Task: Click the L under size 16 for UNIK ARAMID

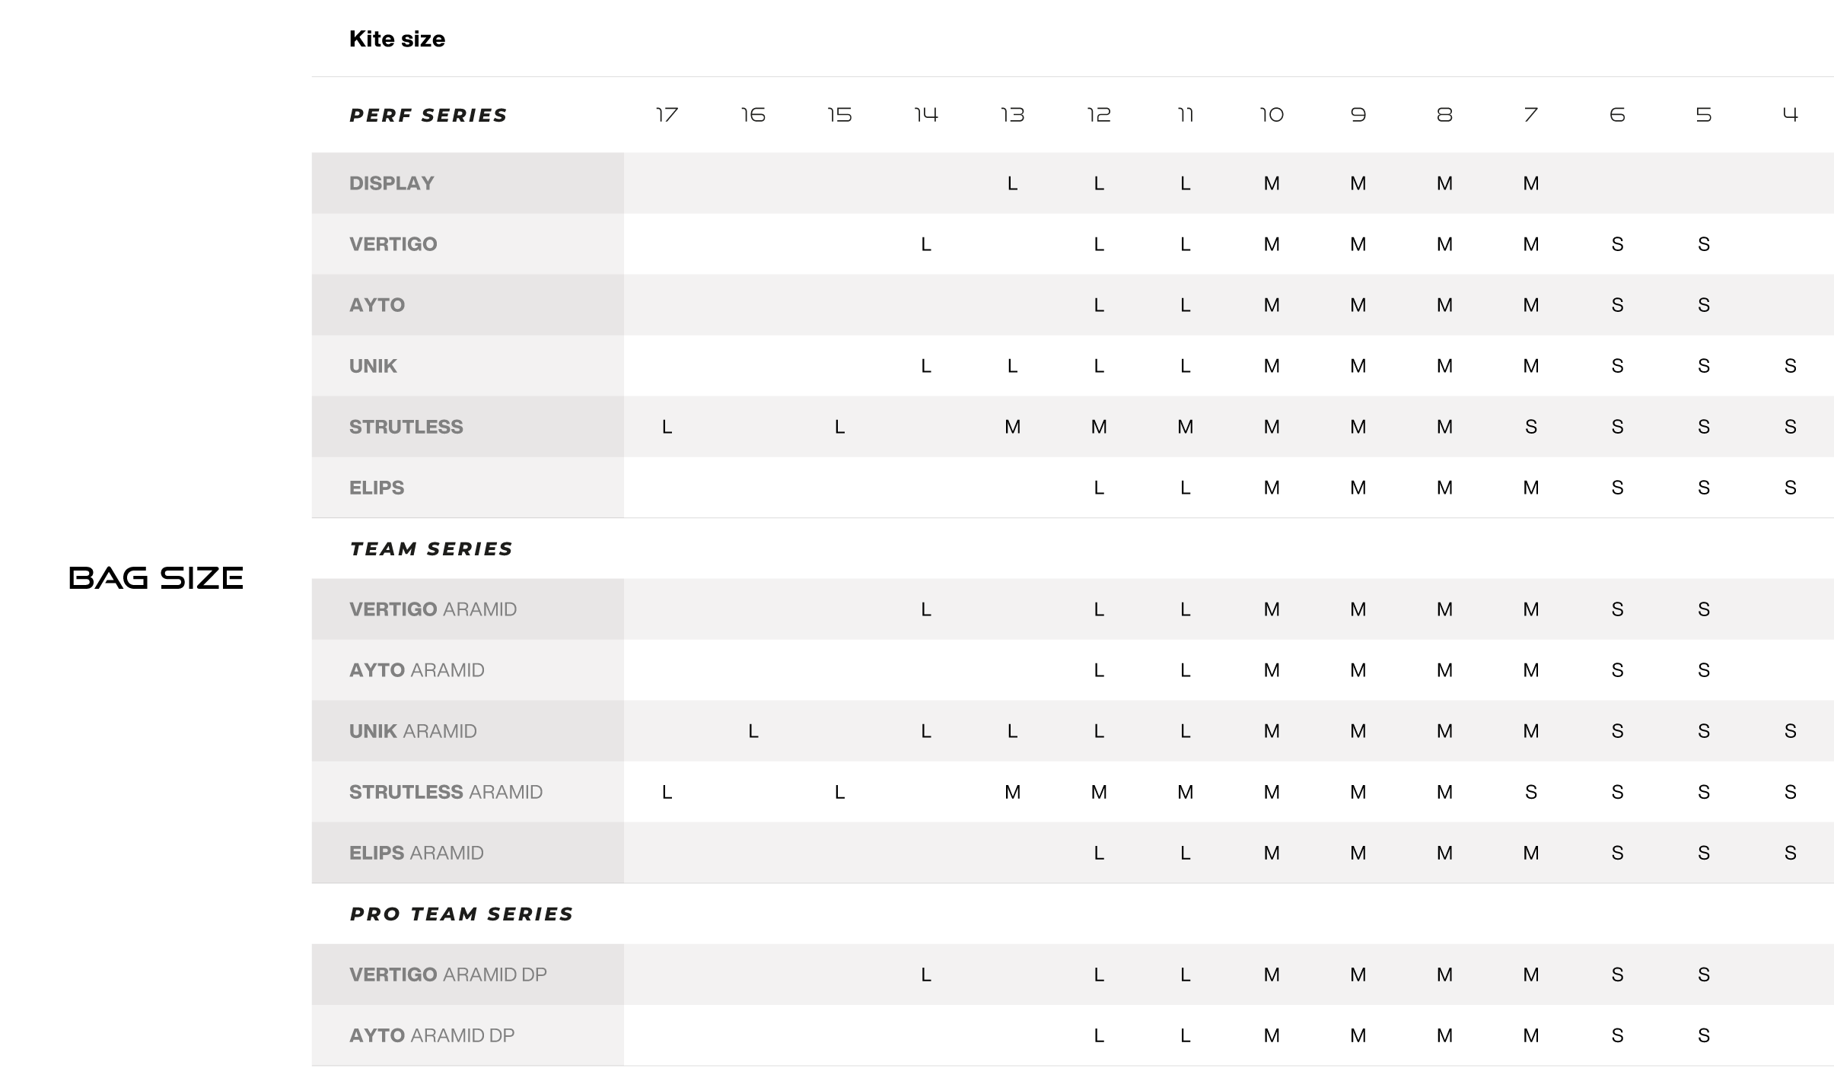Action: 753,731
